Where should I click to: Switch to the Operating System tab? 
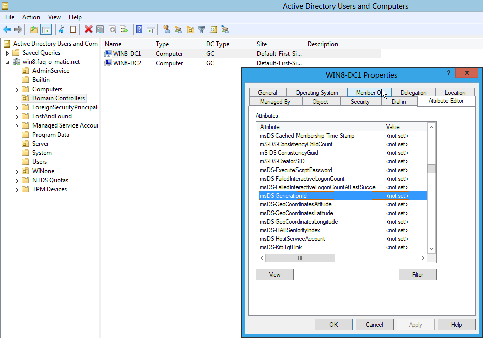317,92
